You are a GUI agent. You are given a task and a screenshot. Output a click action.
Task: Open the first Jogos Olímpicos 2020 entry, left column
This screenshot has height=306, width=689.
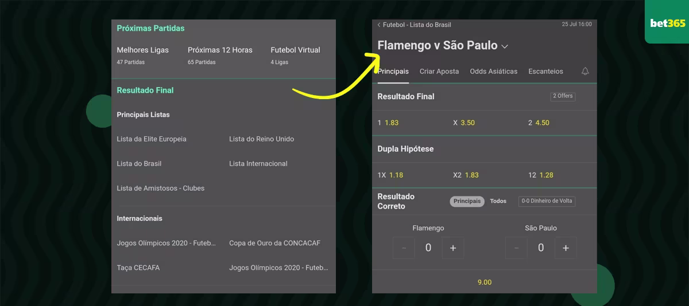tap(167, 243)
